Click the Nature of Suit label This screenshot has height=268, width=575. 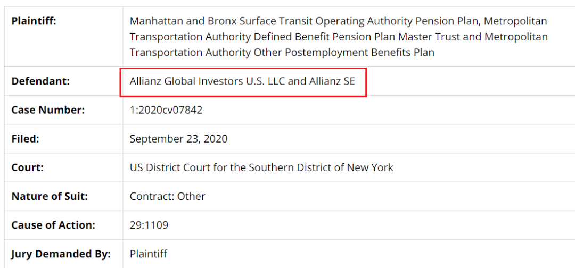click(50, 196)
